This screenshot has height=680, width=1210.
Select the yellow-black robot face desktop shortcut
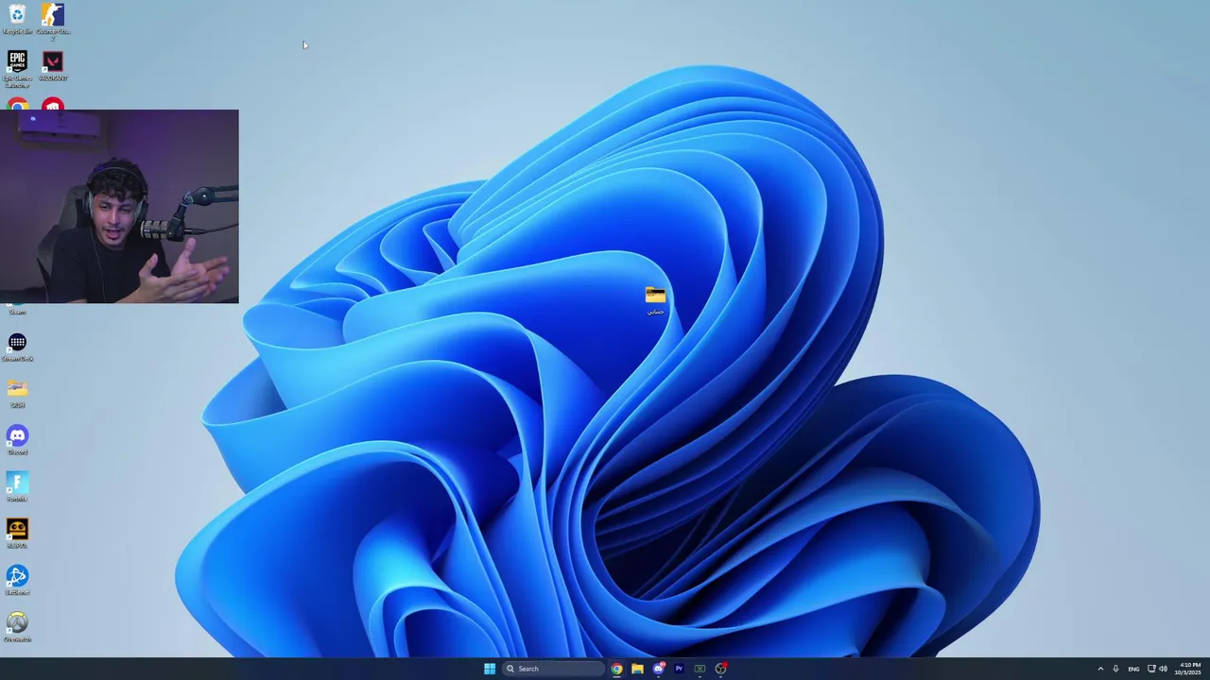pyautogui.click(x=17, y=534)
